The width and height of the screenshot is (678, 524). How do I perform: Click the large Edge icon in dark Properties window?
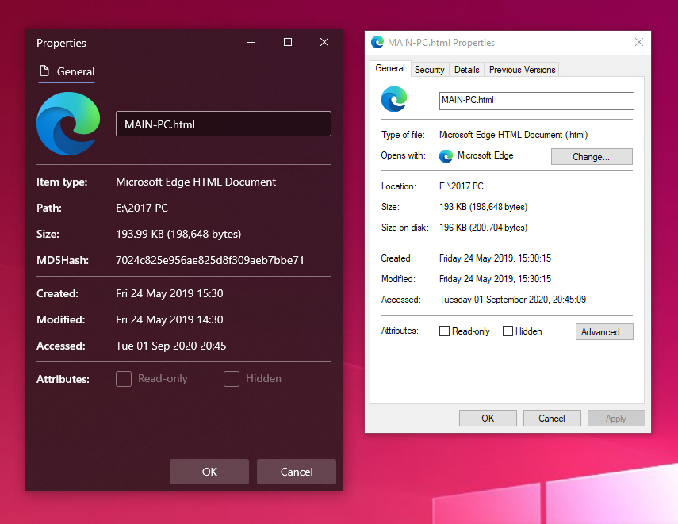click(x=68, y=124)
